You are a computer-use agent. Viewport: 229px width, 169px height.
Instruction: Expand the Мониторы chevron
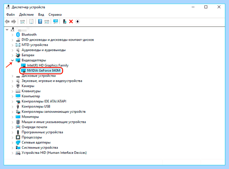pos(13,117)
